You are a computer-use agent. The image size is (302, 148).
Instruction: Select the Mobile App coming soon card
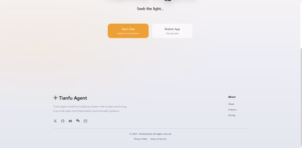pyautogui.click(x=172, y=31)
